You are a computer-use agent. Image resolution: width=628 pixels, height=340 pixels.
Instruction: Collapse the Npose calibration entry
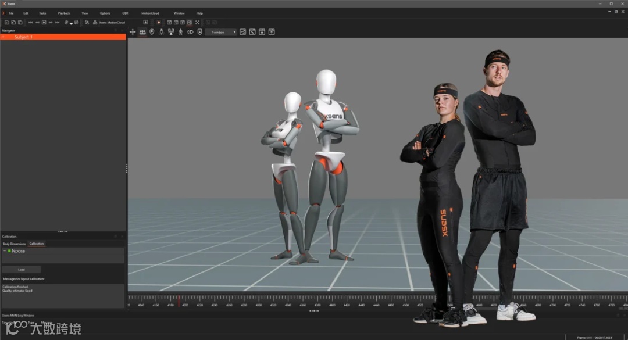5,251
